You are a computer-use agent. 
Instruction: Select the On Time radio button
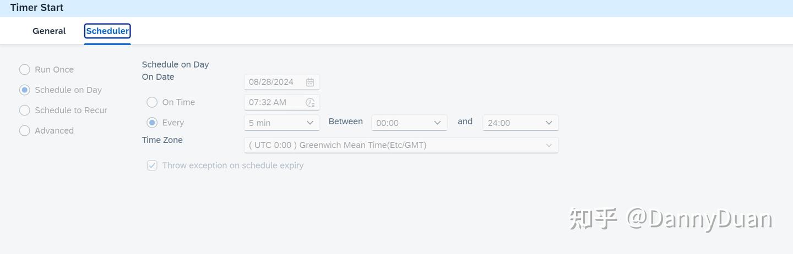point(152,102)
